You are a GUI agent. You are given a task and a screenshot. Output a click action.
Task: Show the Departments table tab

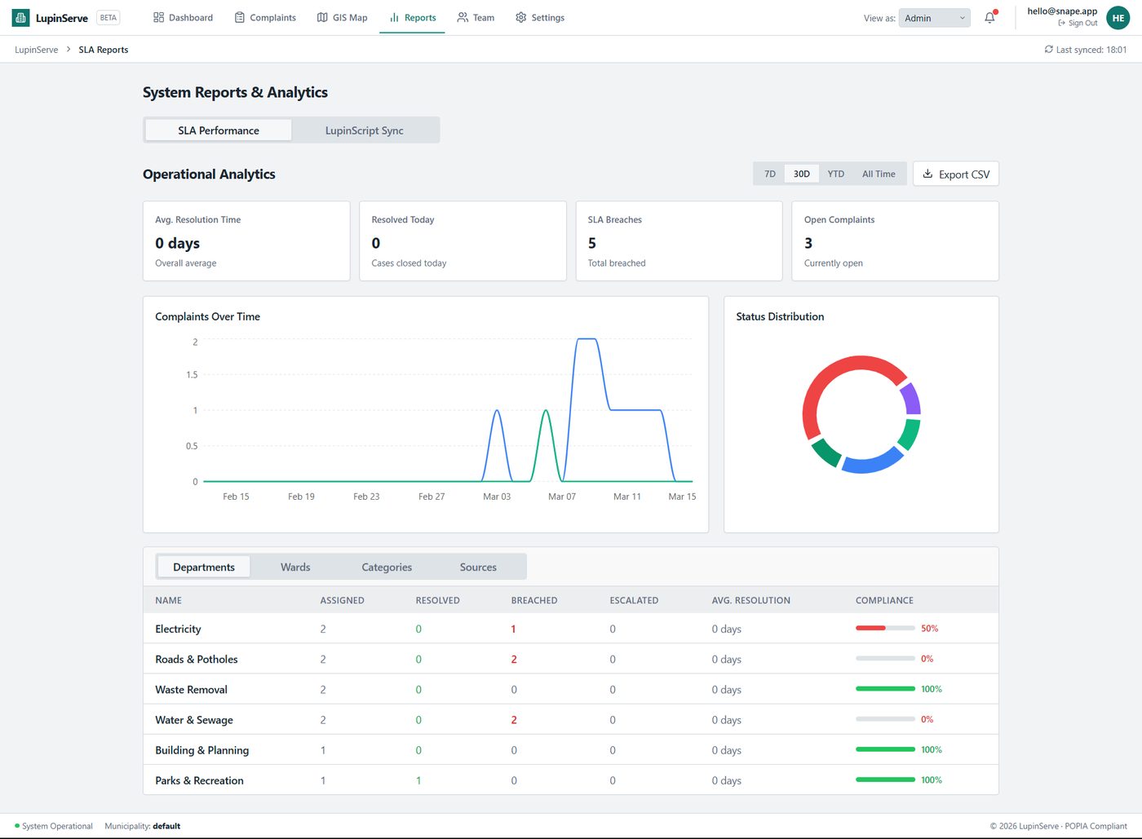click(x=204, y=567)
